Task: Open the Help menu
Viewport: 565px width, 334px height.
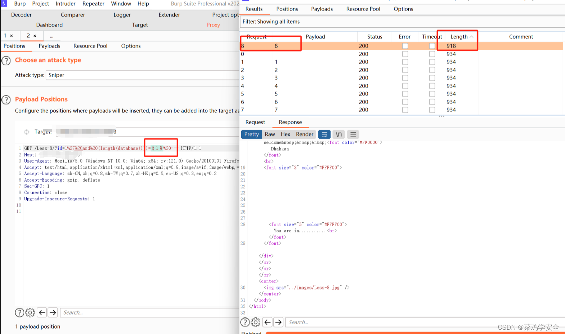Action: pos(143,4)
